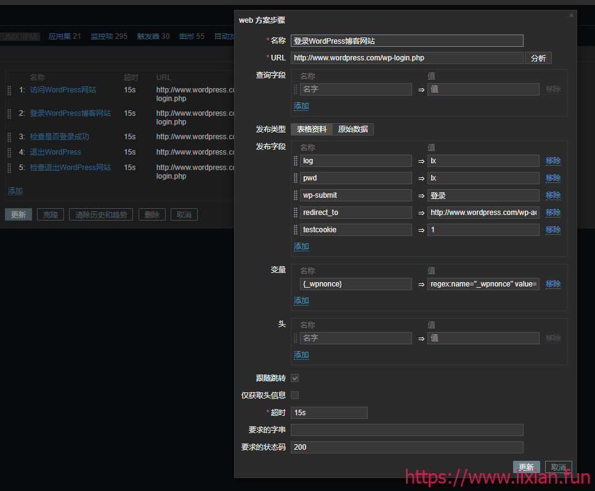Grab drag handle of testcookie row

tap(296, 230)
